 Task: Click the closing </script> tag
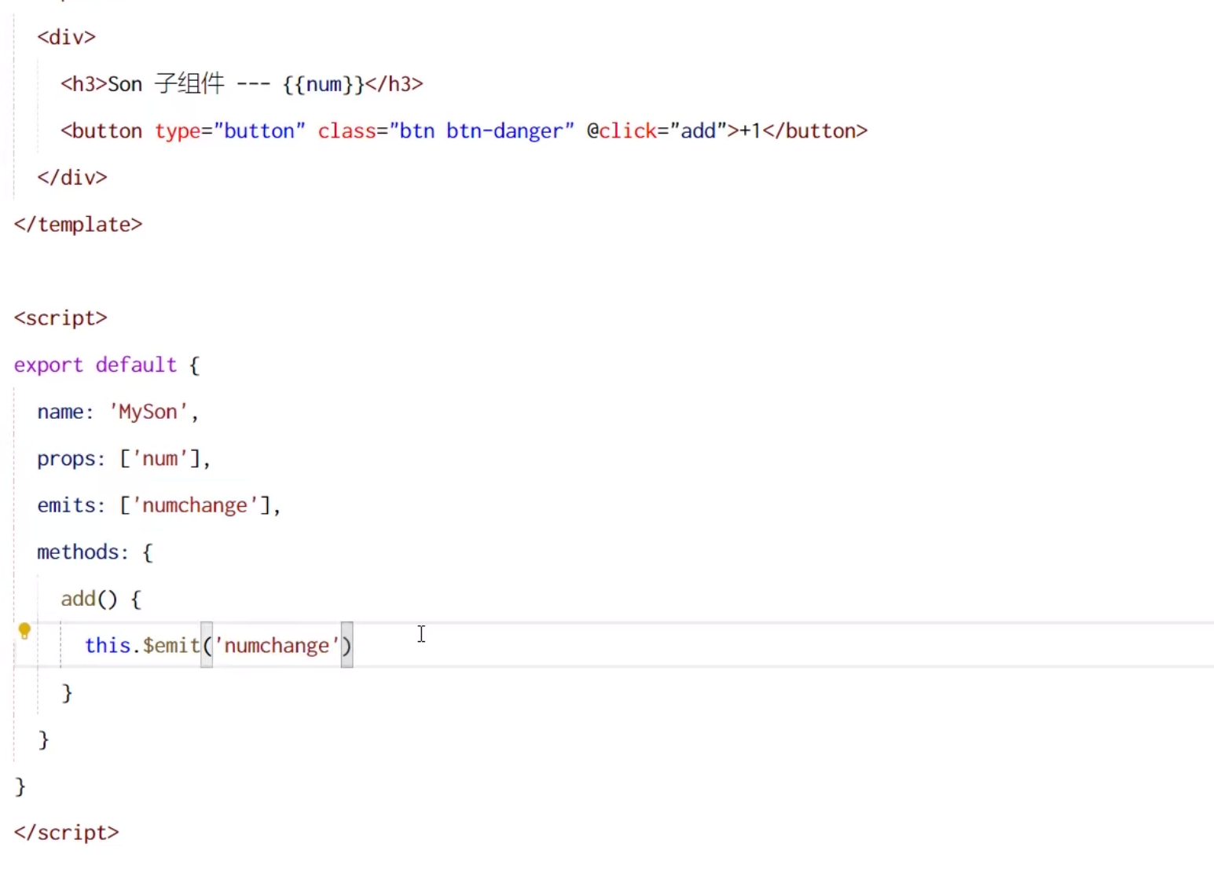tap(67, 833)
